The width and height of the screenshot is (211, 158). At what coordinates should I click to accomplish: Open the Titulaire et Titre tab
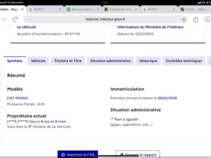pos(68,61)
